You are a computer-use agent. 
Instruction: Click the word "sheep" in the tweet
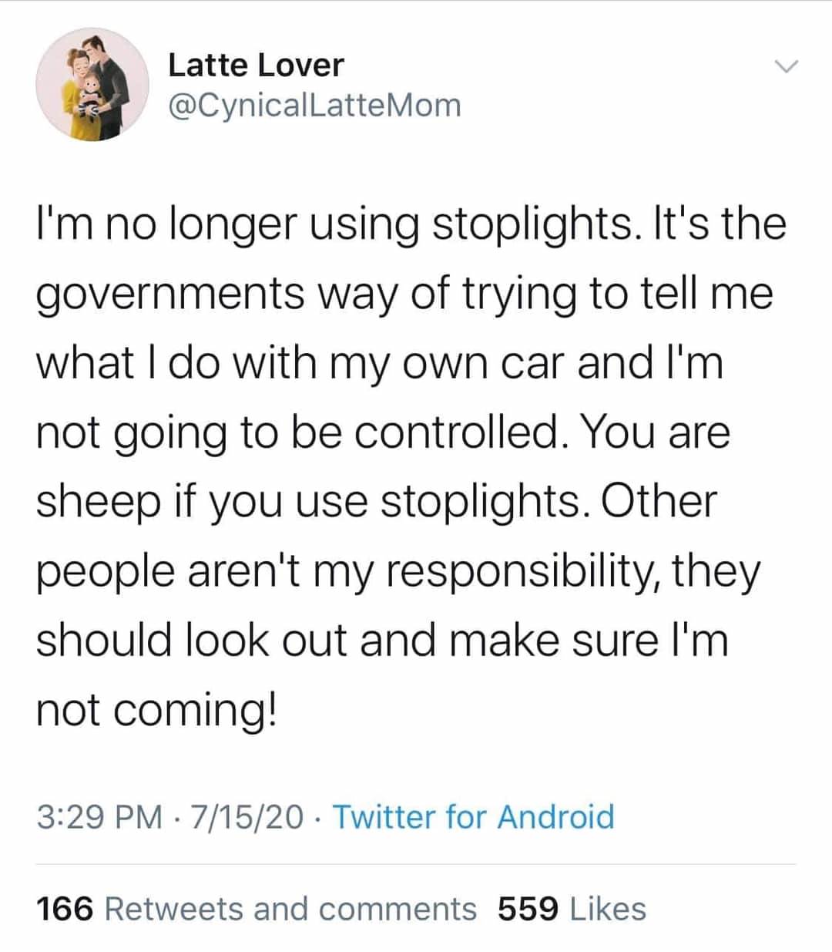point(96,502)
